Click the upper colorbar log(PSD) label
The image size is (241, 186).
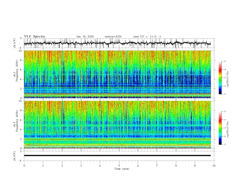[x=228, y=79]
